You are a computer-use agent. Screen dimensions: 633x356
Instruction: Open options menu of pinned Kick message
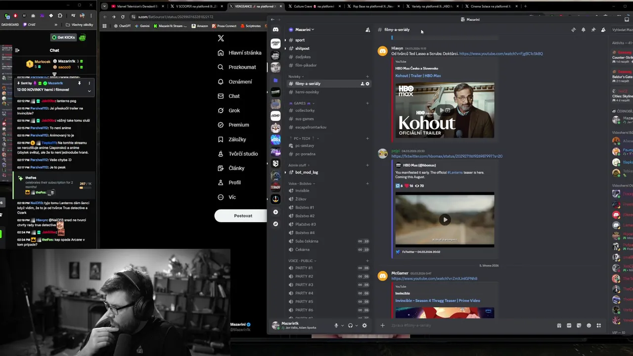[x=89, y=83]
